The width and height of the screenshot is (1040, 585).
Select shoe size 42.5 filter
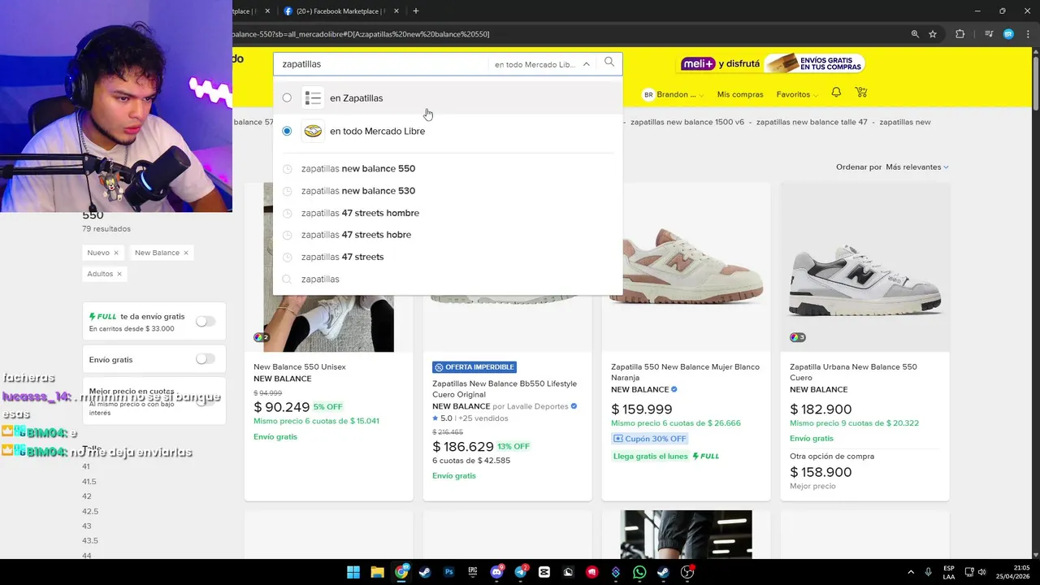(90, 511)
